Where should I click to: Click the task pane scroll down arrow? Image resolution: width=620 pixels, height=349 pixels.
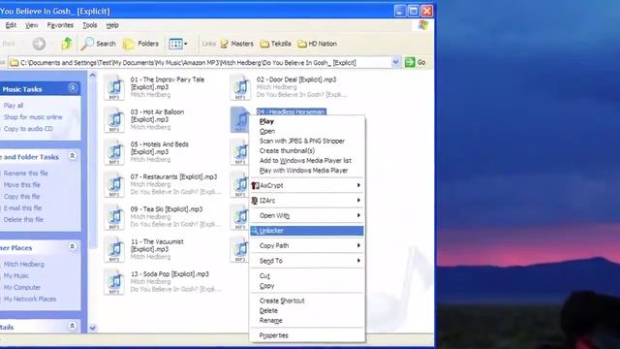click(x=93, y=328)
